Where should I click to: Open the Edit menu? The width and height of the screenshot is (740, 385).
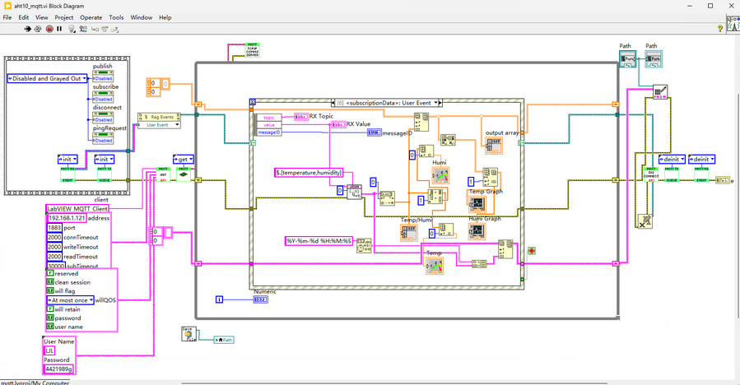point(24,17)
